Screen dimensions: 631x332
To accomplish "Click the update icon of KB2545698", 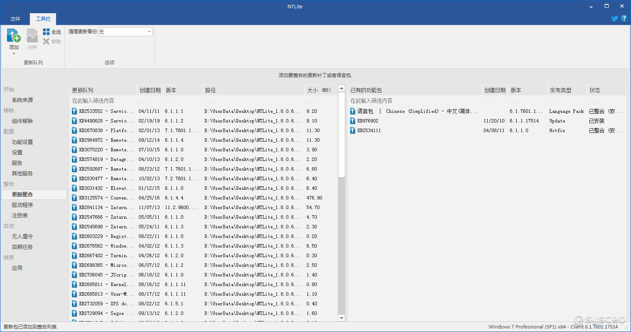I will [x=74, y=227].
